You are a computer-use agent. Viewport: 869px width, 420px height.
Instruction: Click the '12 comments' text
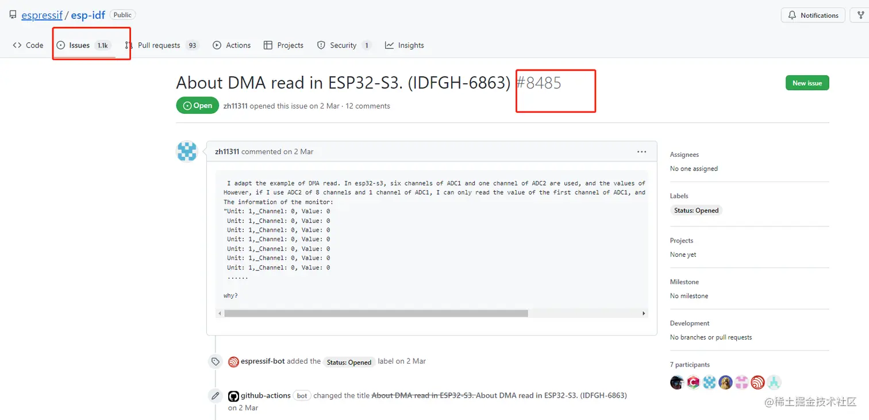[x=368, y=106]
